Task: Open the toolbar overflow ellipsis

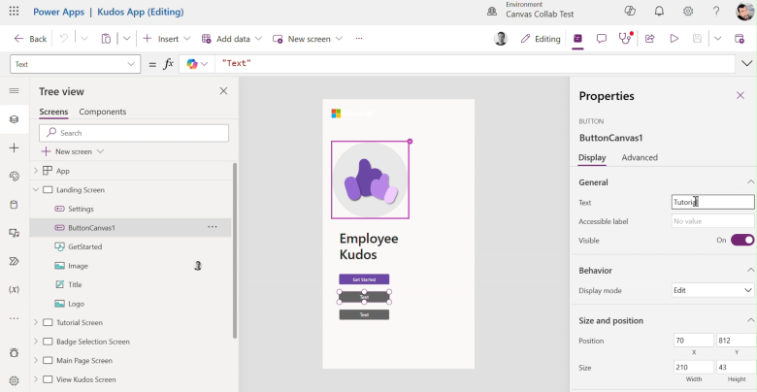Action: [x=359, y=39]
